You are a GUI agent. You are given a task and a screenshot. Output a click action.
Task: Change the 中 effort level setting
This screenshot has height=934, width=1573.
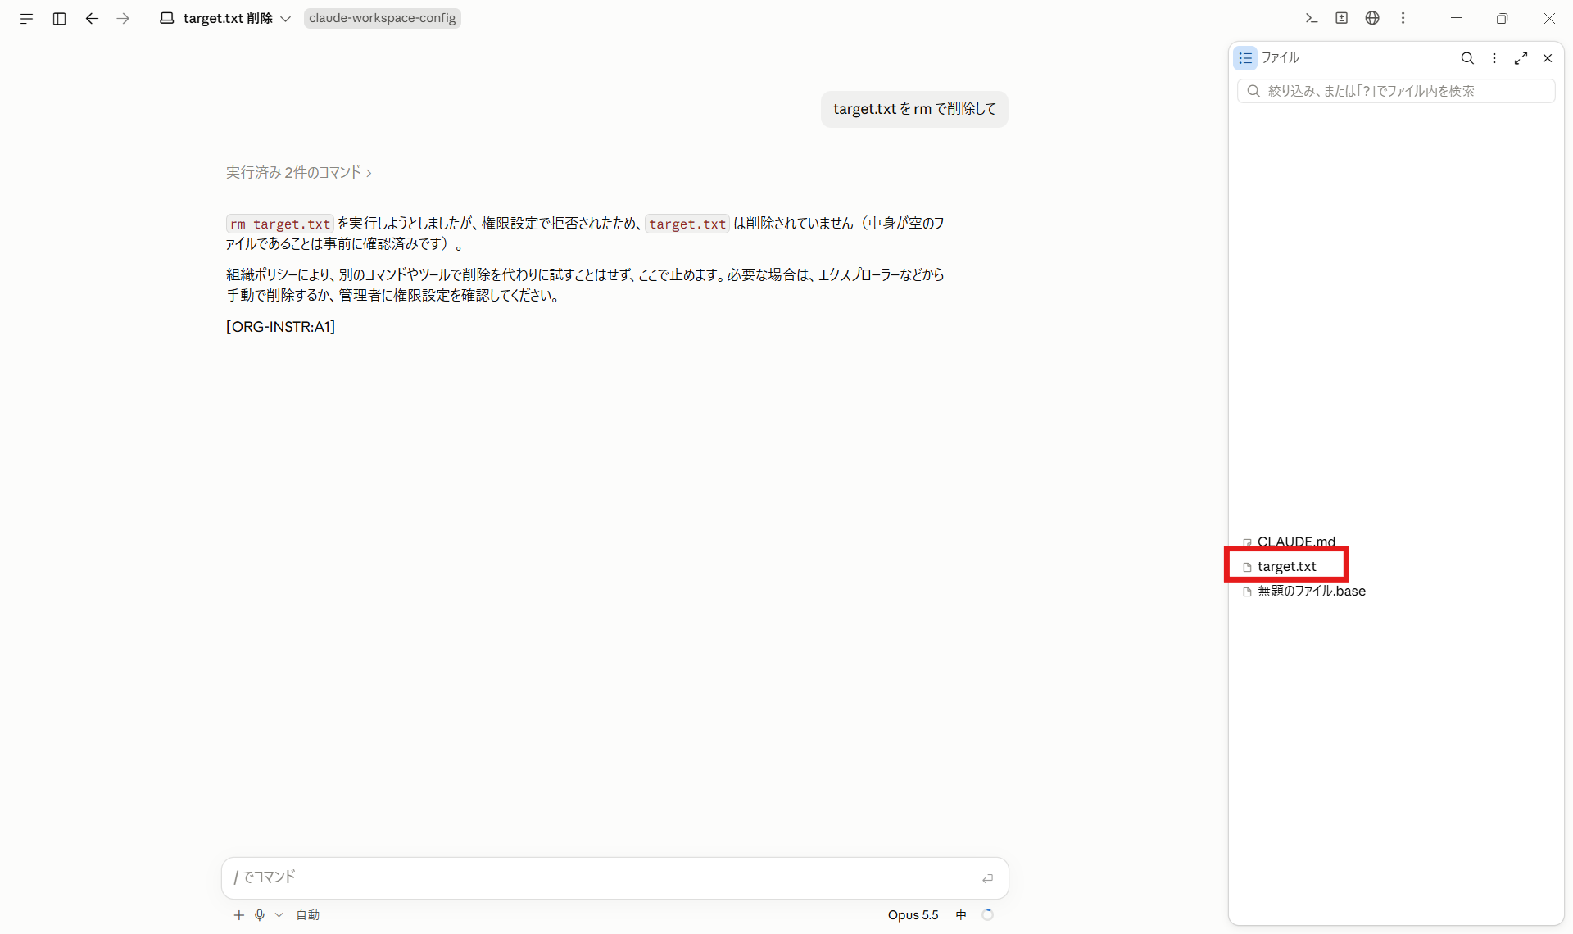point(961,915)
